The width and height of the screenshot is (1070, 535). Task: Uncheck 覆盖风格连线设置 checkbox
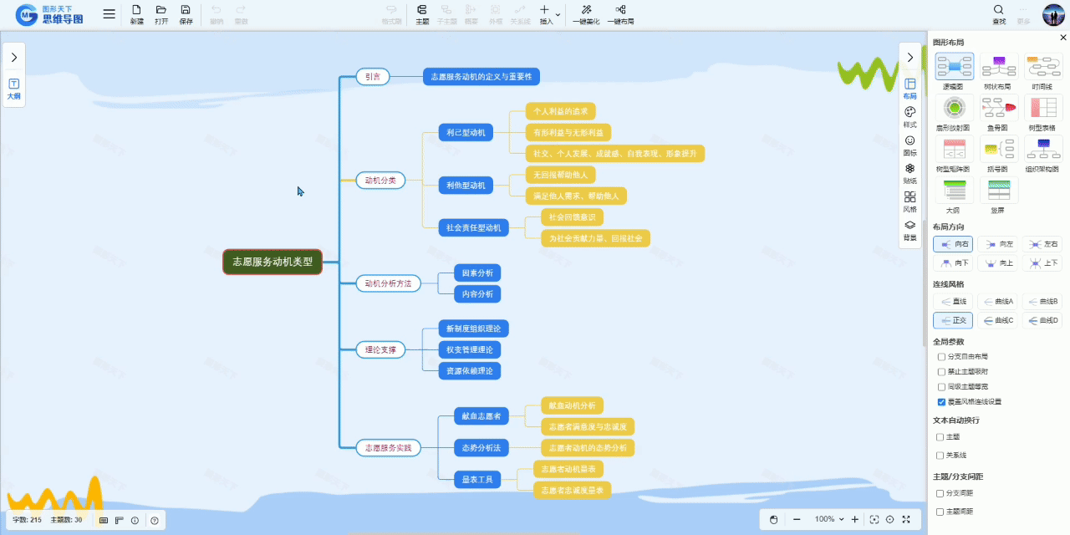[x=941, y=402]
